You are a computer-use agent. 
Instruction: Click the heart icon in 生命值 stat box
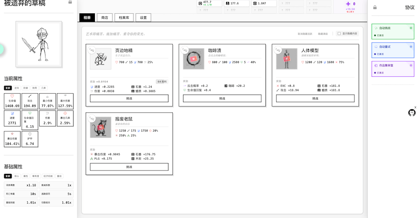pyautogui.click(x=12, y=96)
